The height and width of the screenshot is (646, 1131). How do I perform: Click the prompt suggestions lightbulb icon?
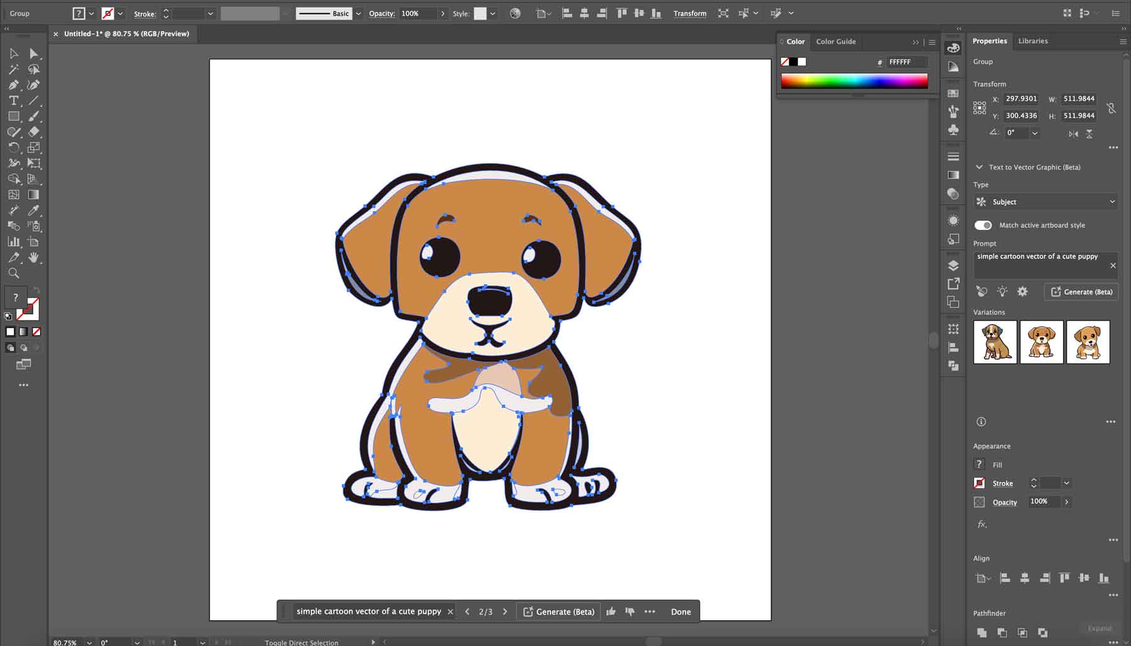coord(1002,291)
